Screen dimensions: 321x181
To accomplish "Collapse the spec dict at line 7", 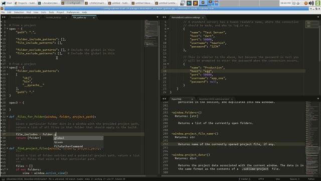I will click(8, 29).
